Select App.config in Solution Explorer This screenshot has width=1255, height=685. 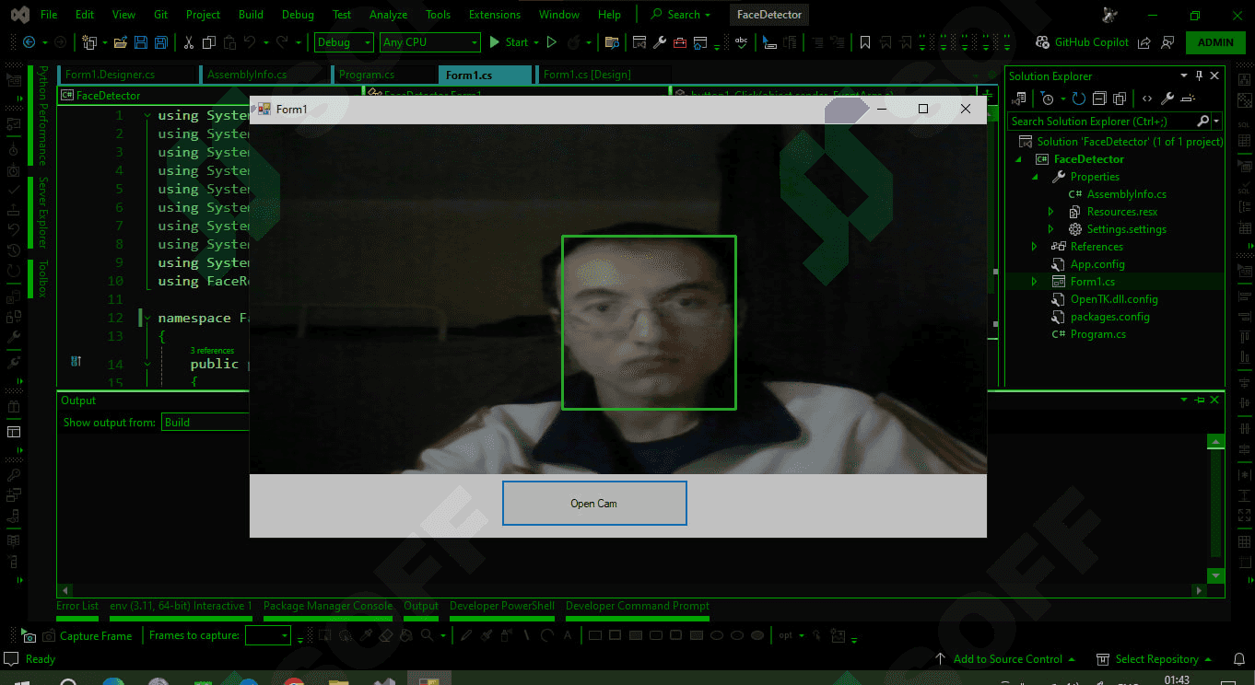(1097, 264)
